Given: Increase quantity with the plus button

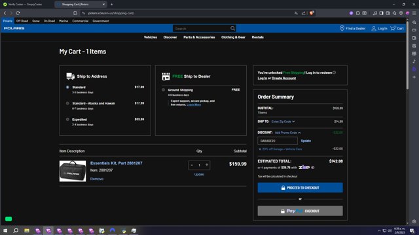Looking at the screenshot, I should [207, 165].
